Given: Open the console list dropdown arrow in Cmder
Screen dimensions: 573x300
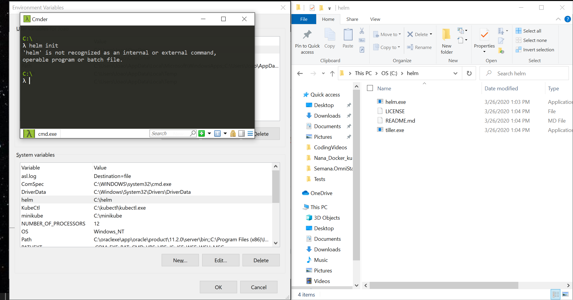Looking at the screenshot, I should tap(225, 133).
